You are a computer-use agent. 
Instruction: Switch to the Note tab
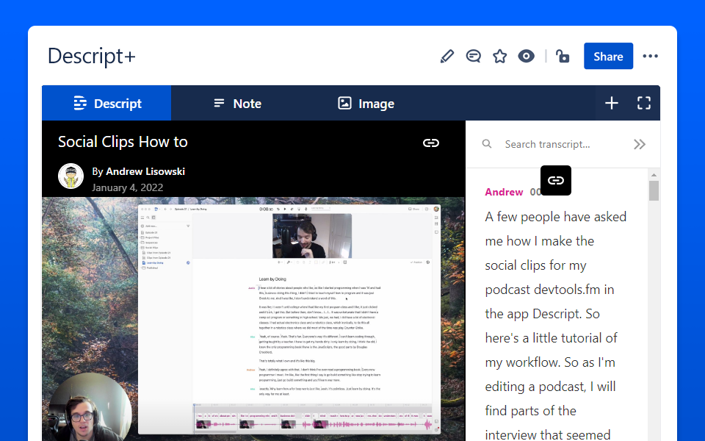pyautogui.click(x=237, y=104)
